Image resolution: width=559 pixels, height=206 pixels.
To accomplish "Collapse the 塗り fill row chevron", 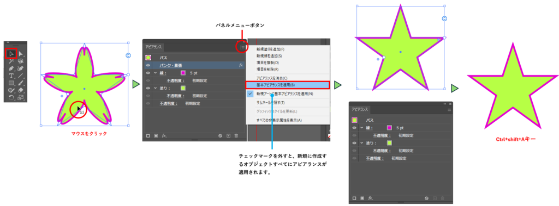I will click(x=155, y=88).
